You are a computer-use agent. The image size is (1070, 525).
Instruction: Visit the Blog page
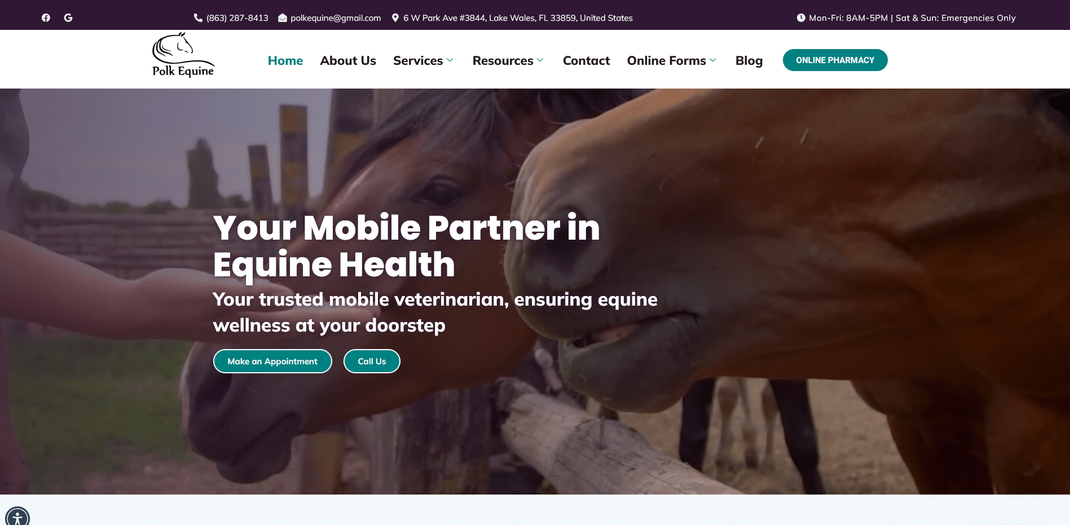tap(749, 60)
